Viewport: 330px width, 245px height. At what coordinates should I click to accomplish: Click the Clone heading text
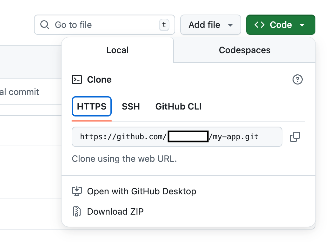pyautogui.click(x=99, y=79)
